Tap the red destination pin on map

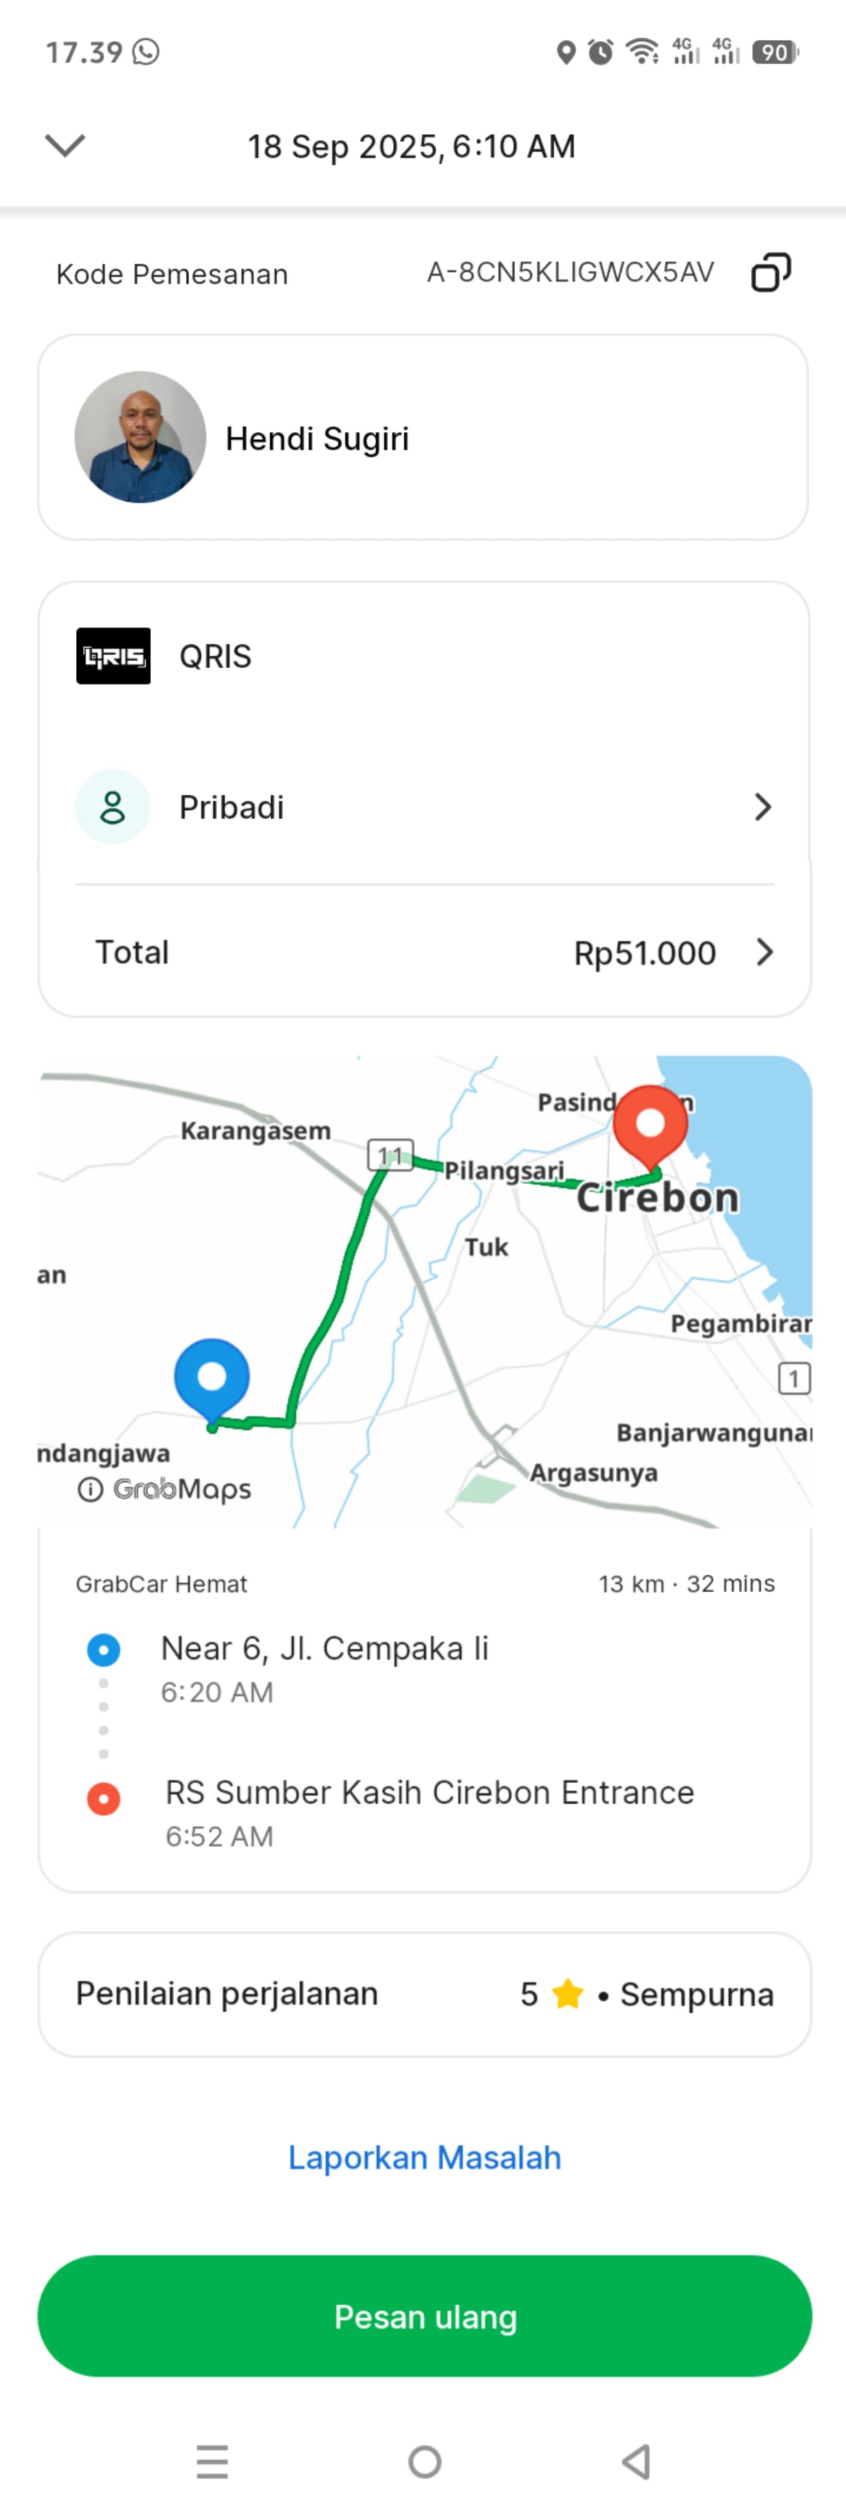650,1124
